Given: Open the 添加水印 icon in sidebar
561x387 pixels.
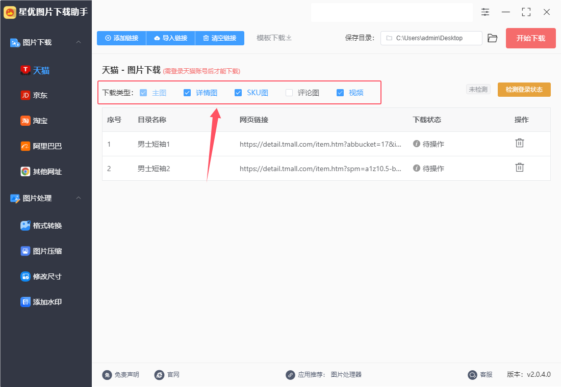Looking at the screenshot, I should 25,302.
